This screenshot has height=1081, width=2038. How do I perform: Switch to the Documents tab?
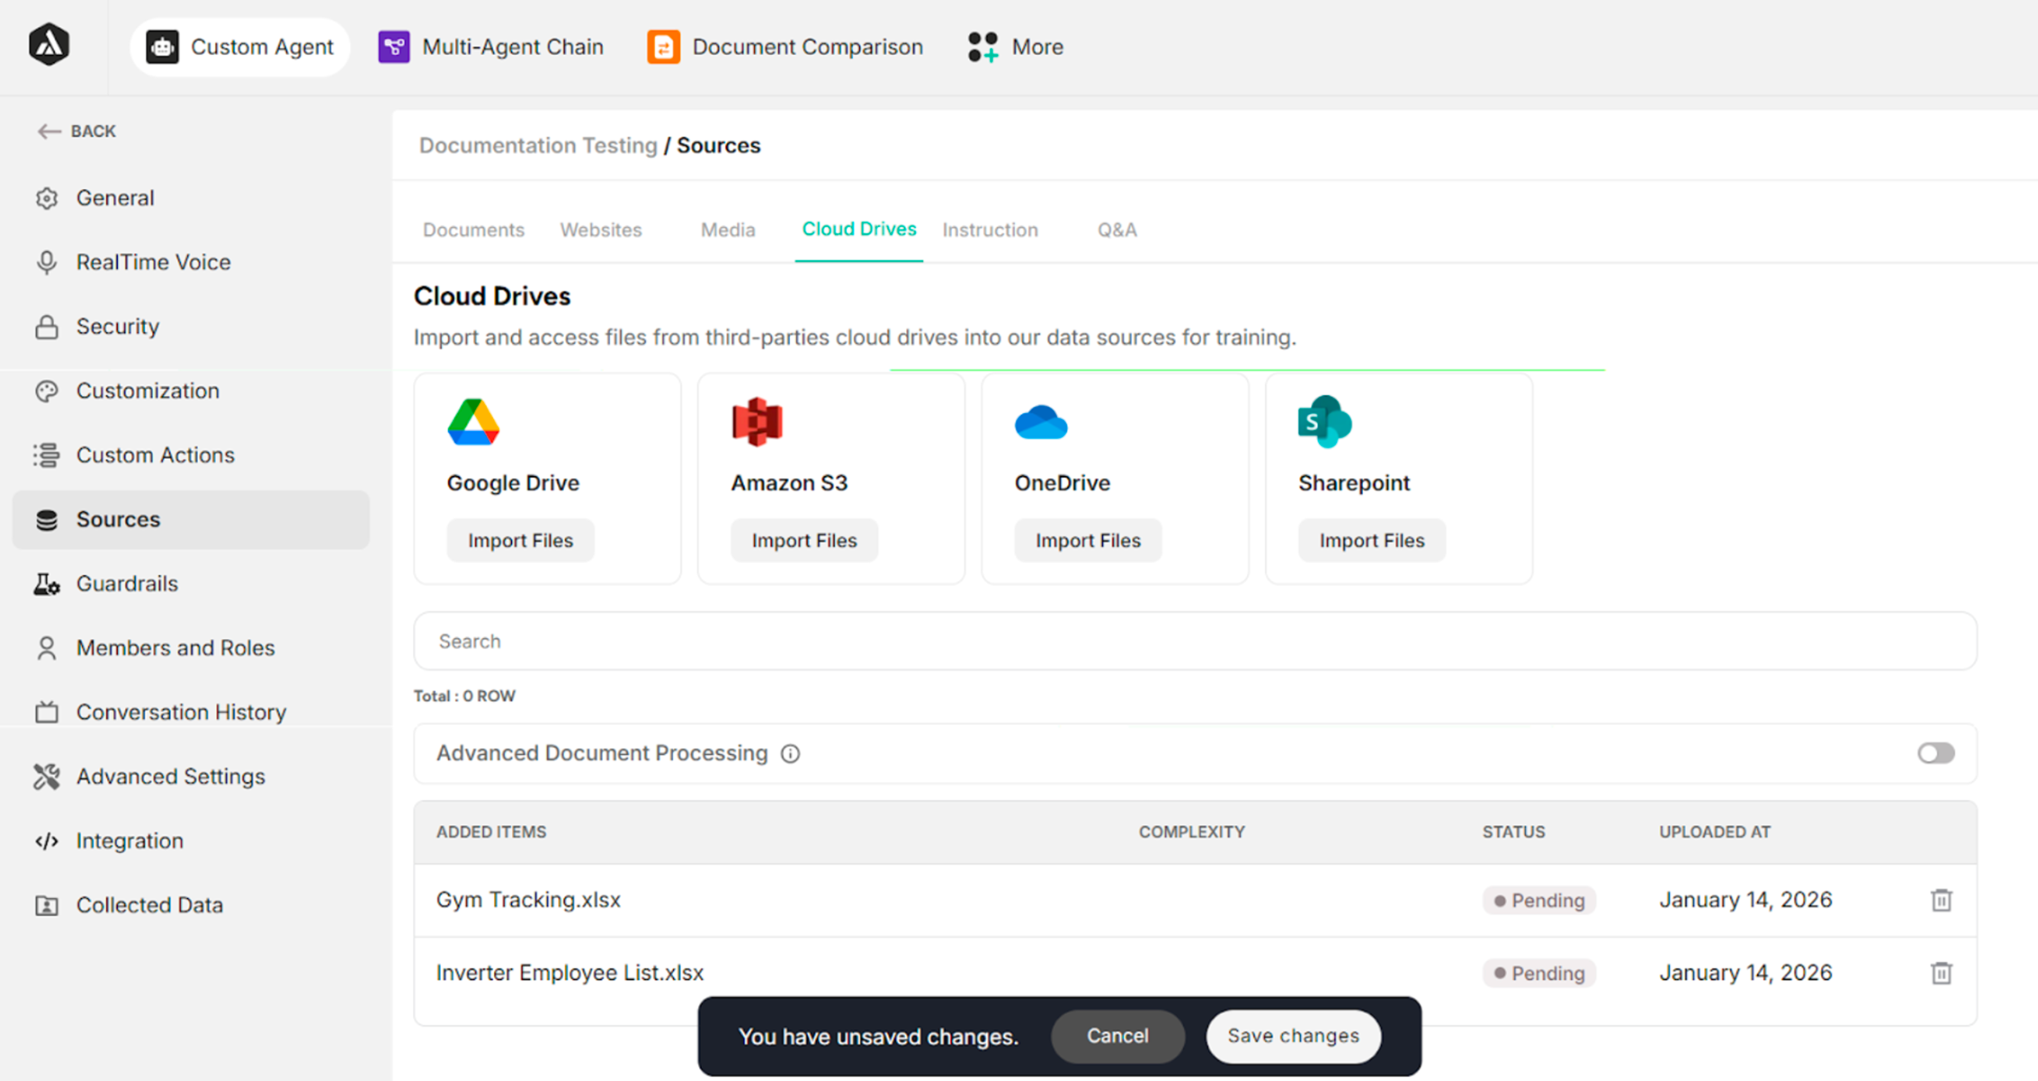(x=473, y=230)
